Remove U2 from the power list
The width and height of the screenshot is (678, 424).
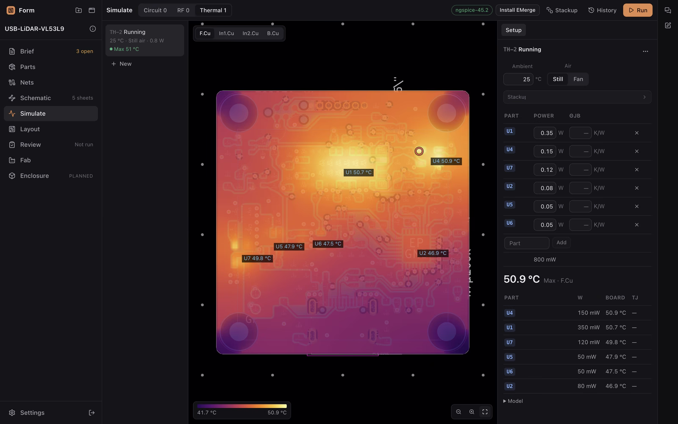636,188
